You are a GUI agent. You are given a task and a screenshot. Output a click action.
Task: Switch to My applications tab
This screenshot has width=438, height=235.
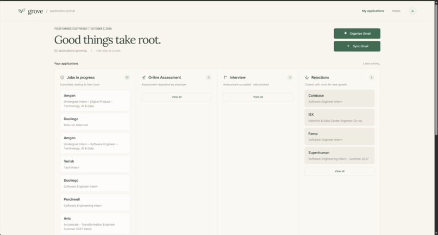pos(373,11)
